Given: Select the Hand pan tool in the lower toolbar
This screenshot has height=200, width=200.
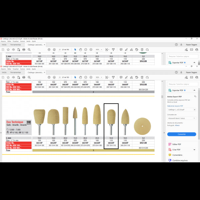Looking at the screenshot, I should click(80, 77).
